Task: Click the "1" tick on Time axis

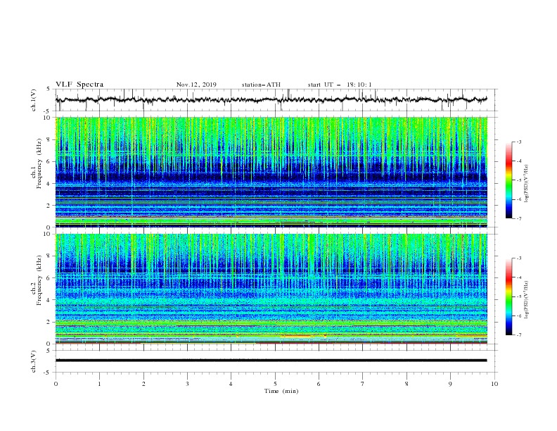Action: (x=99, y=384)
